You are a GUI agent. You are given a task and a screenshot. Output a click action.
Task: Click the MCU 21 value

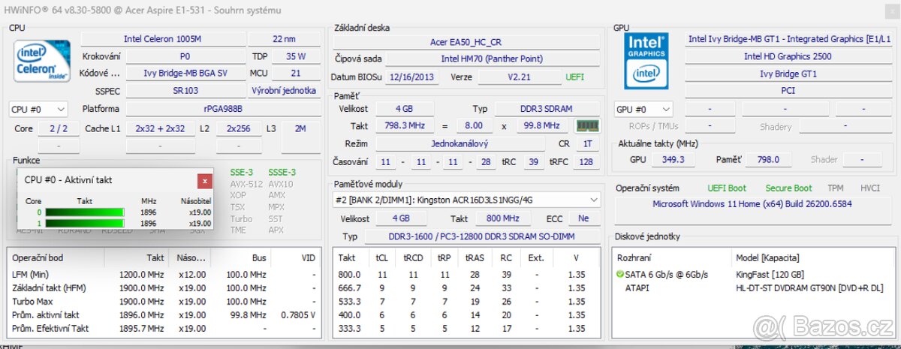point(296,74)
